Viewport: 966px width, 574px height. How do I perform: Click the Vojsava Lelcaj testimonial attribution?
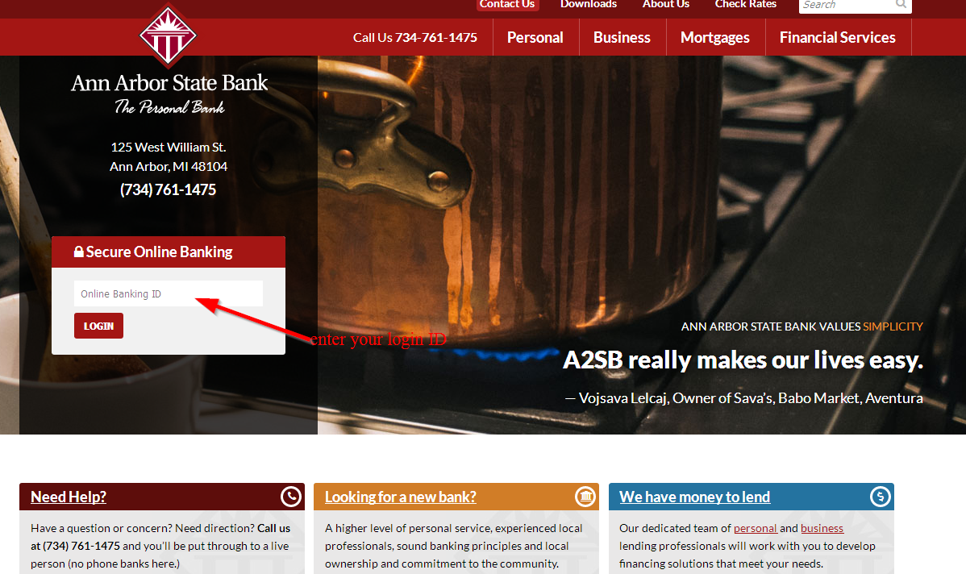743,398
